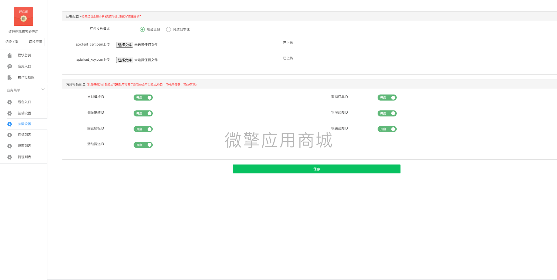Click the gear icon beside 提现列表
This screenshot has height=280, width=557.
click(10, 157)
